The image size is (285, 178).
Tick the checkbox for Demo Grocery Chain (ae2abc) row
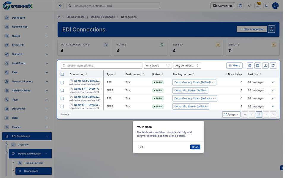(x=62, y=98)
